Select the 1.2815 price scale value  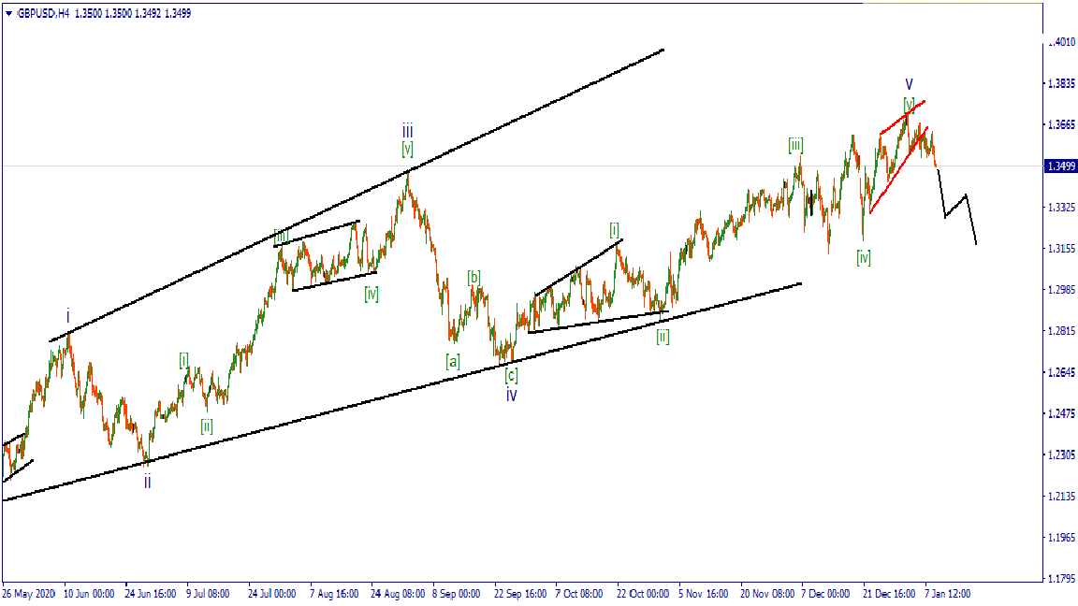click(x=1060, y=331)
